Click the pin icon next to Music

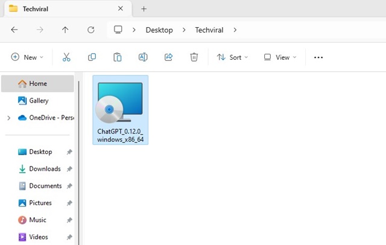69,220
